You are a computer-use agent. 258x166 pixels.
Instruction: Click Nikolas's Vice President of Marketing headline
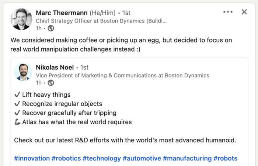tap(122, 75)
